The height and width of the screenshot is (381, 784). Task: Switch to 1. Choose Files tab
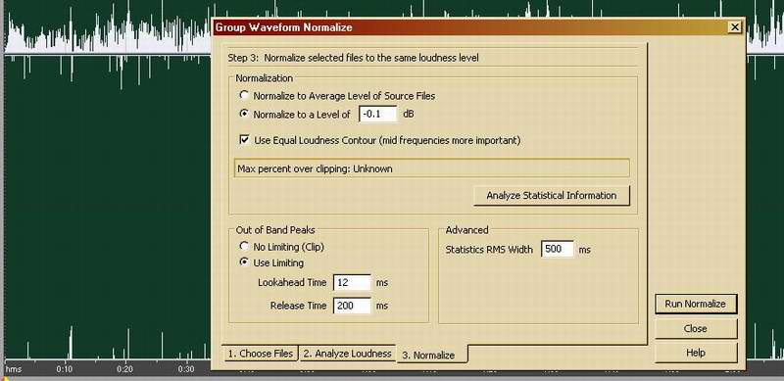pyautogui.click(x=261, y=354)
